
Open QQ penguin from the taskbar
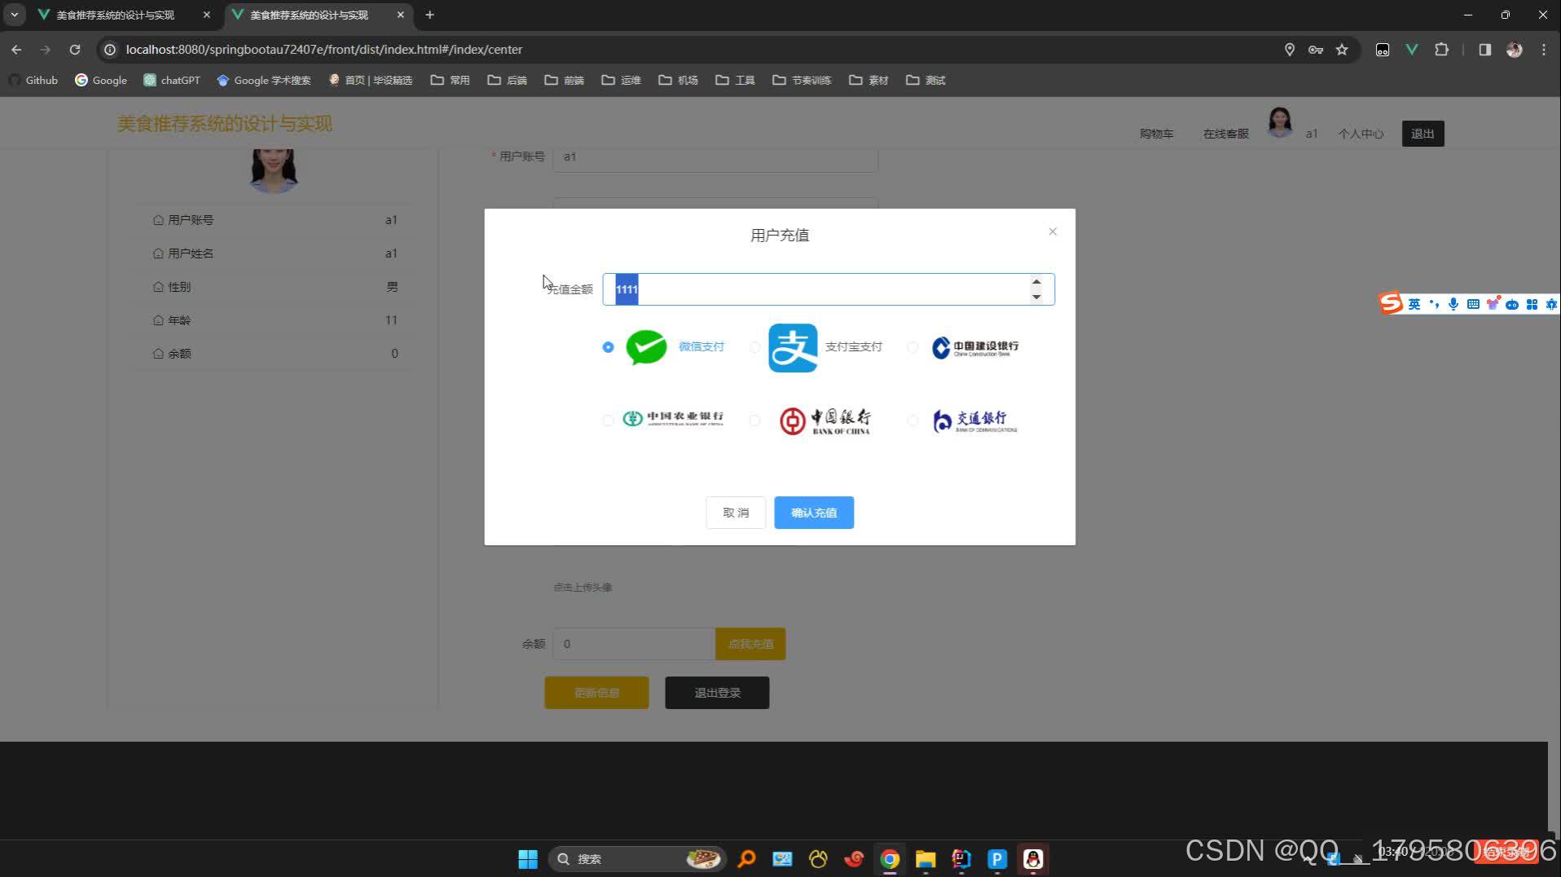point(1033,859)
